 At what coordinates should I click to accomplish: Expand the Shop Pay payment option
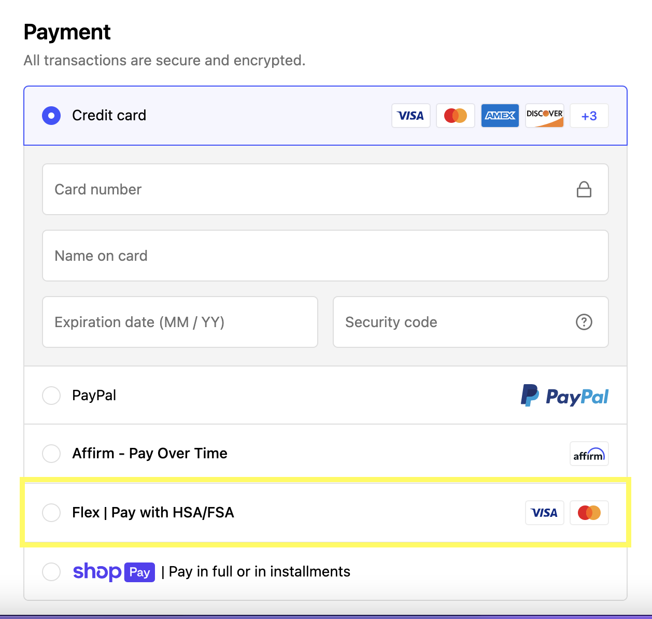point(51,572)
